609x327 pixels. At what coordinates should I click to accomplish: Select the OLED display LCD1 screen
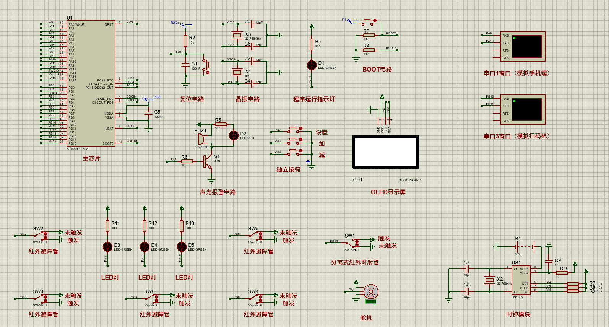tap(385, 152)
